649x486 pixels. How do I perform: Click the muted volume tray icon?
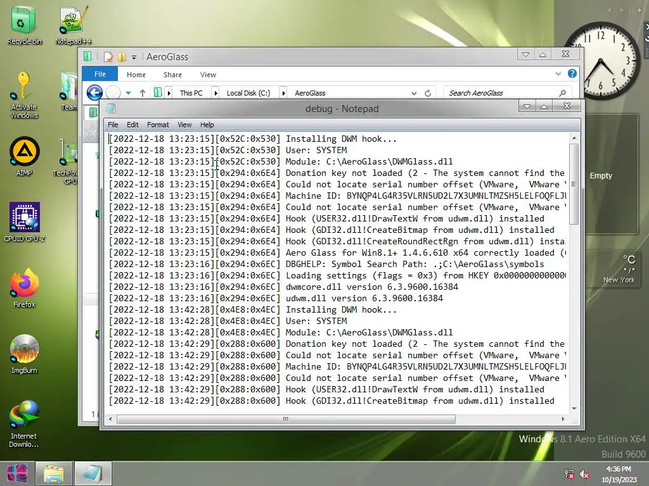pyautogui.click(x=584, y=475)
